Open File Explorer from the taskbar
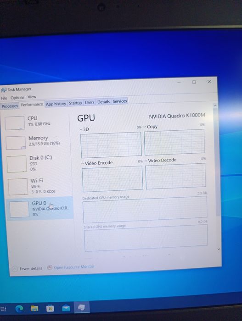Screen dimensions: 242x321 pos(34,308)
